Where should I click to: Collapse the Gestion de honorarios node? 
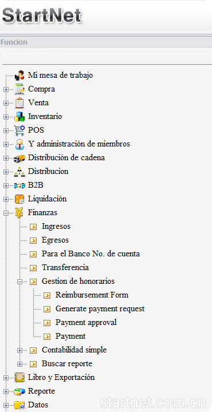pos(19,282)
